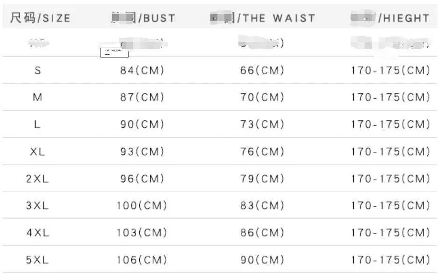Click THE WAIST column header
The height and width of the screenshot is (273, 438).
click(x=263, y=18)
